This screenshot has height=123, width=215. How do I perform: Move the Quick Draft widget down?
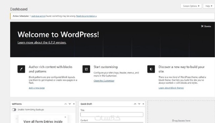click(139, 104)
